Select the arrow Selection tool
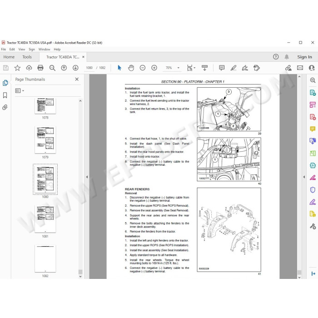This screenshot has height=318, width=318. pyautogui.click(x=119, y=68)
